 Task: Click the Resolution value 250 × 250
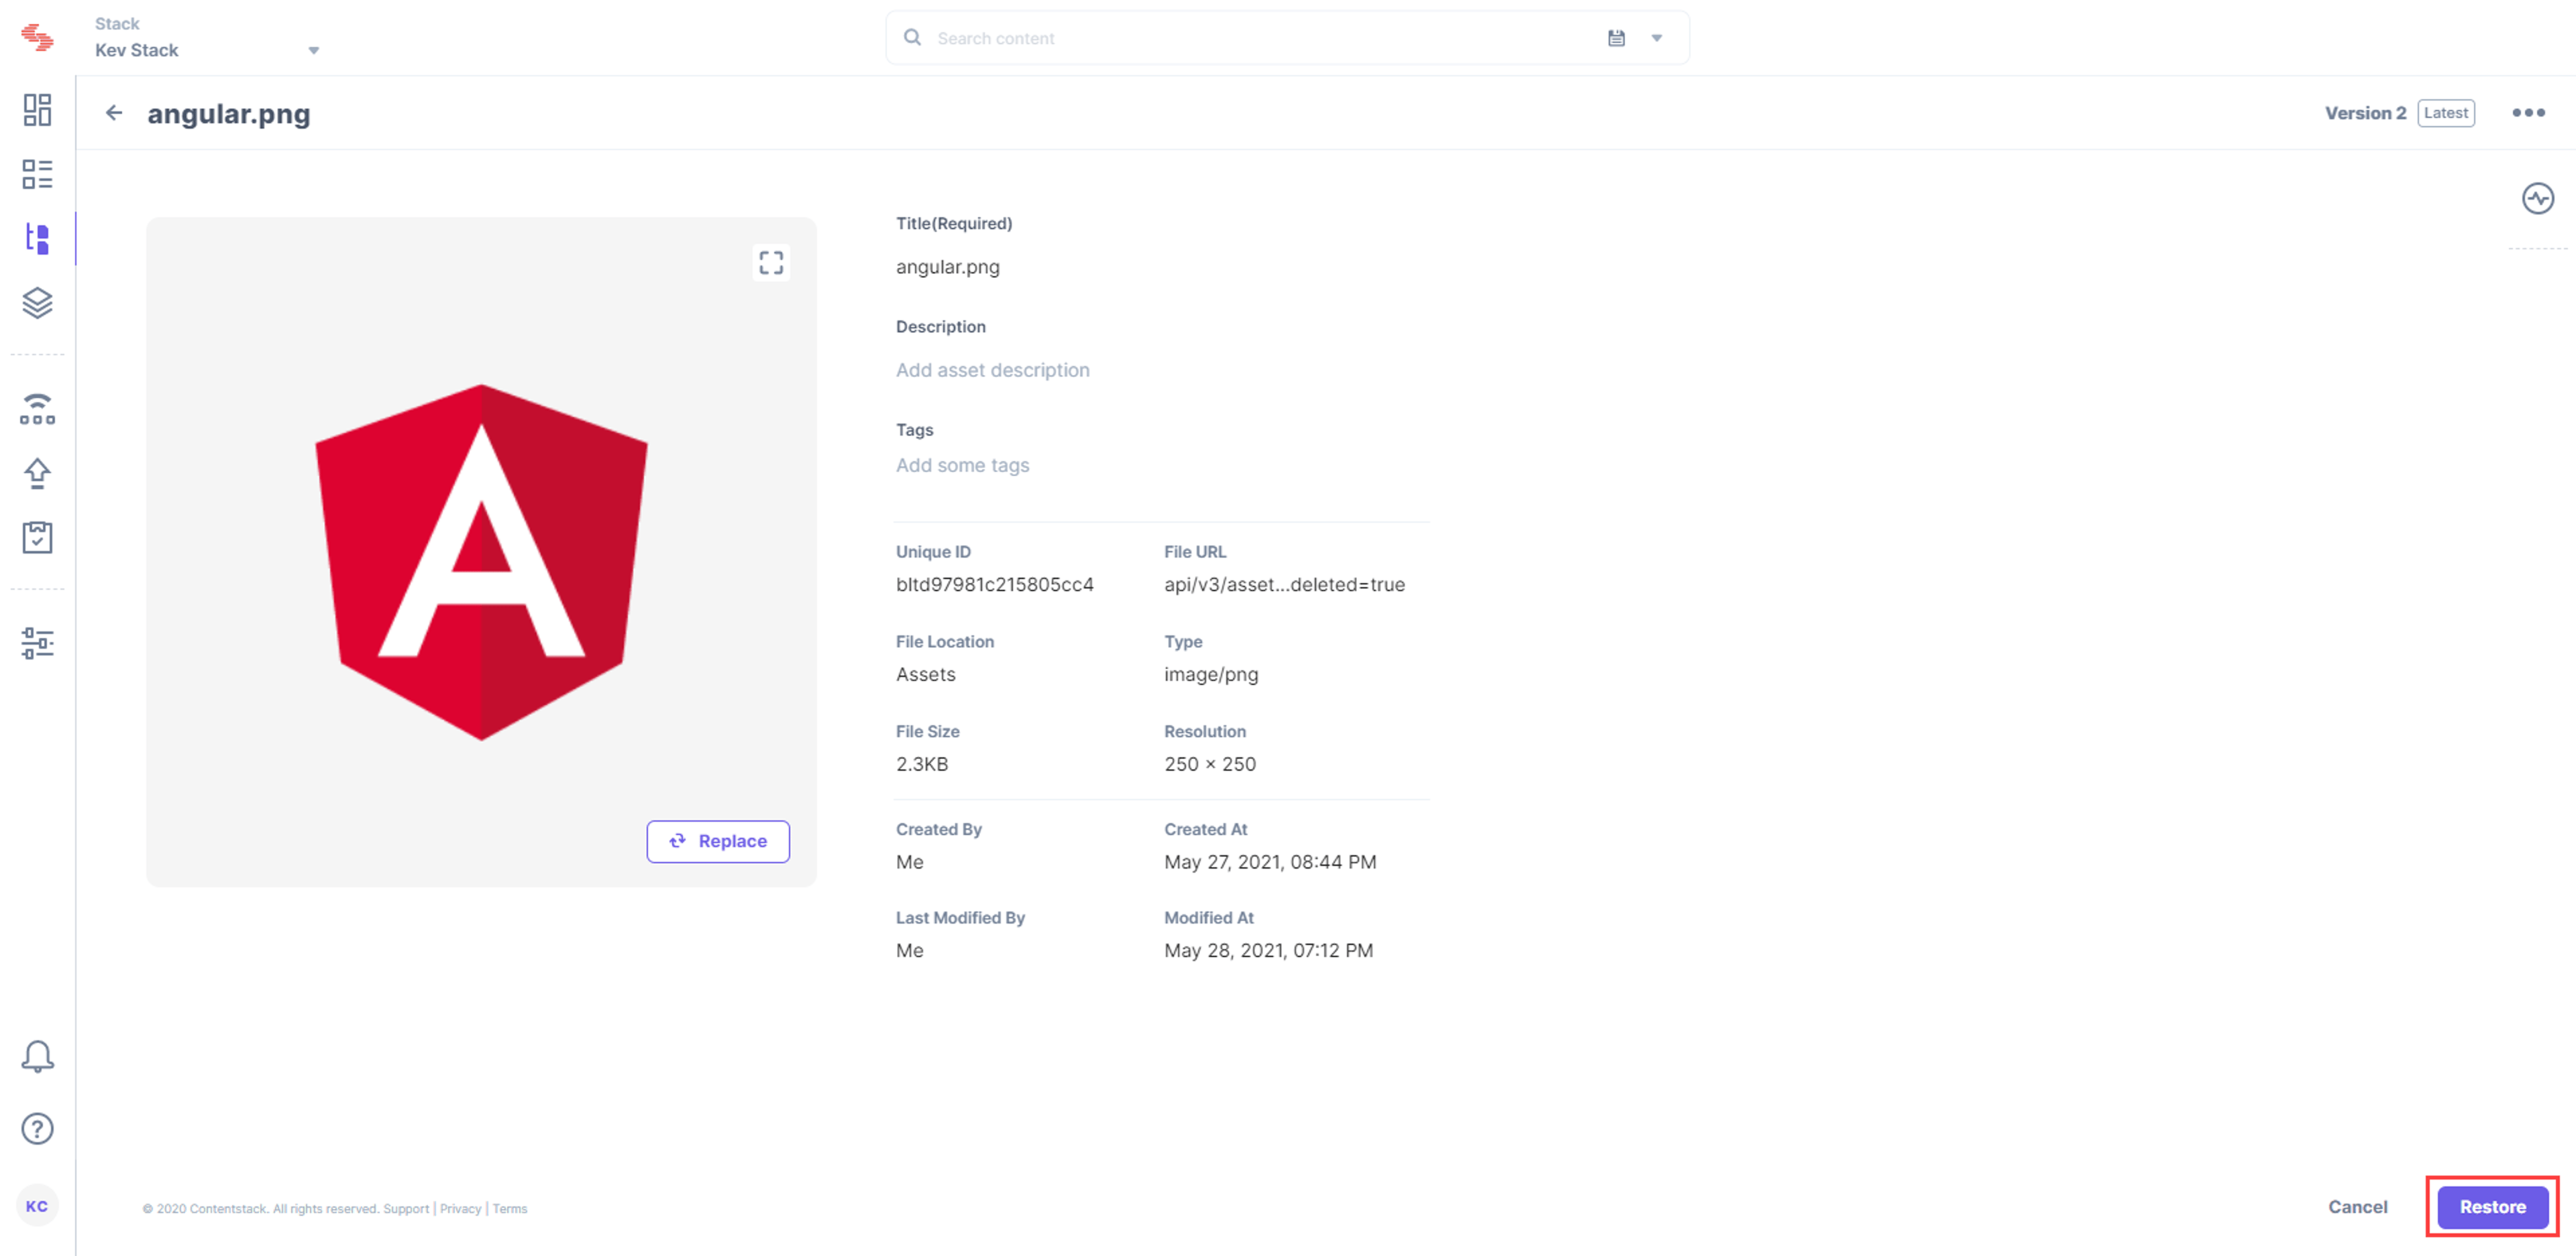pos(1210,765)
